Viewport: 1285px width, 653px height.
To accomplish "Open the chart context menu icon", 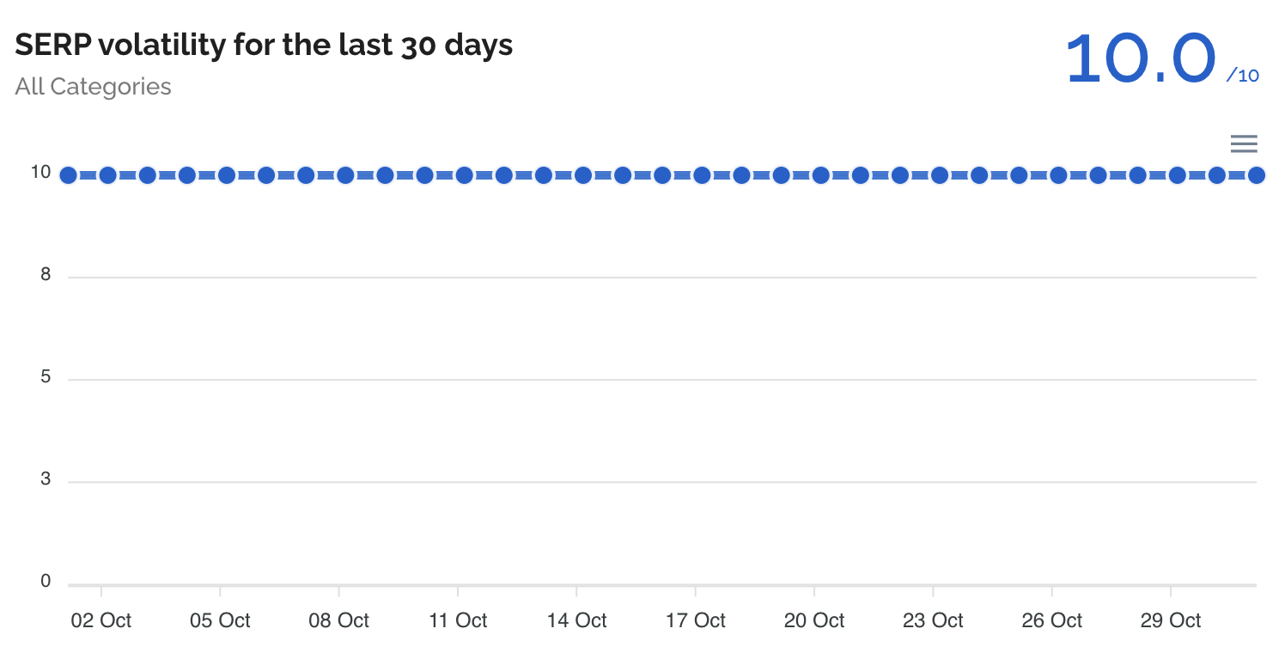I will pos(1244,143).
